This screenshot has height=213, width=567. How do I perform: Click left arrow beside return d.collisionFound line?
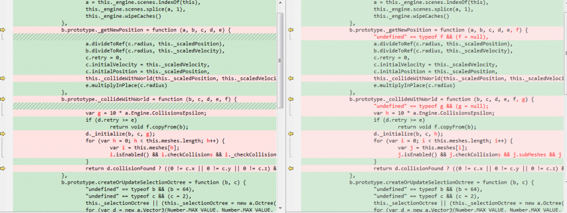pyautogui.click(x=3, y=169)
